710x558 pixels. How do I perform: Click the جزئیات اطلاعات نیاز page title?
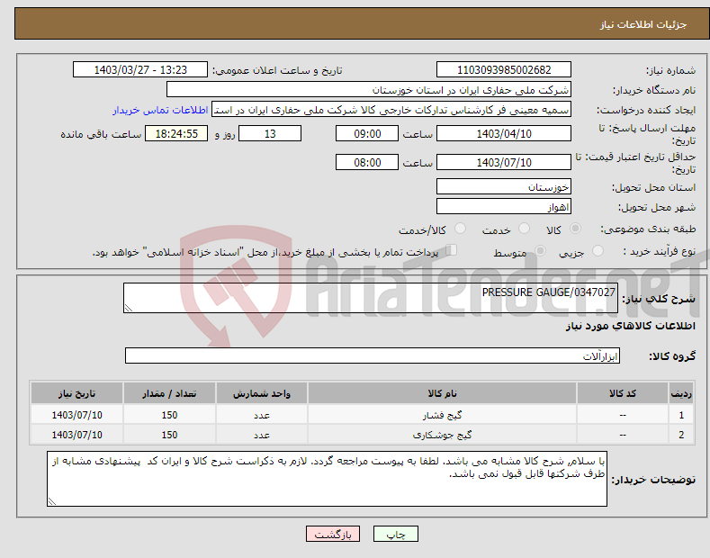[x=643, y=24]
